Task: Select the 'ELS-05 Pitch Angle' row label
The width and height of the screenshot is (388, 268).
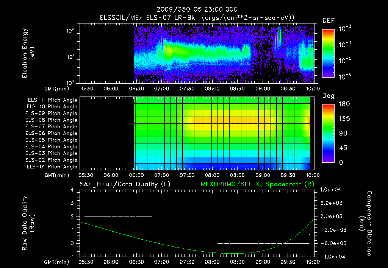Action: tap(51, 140)
